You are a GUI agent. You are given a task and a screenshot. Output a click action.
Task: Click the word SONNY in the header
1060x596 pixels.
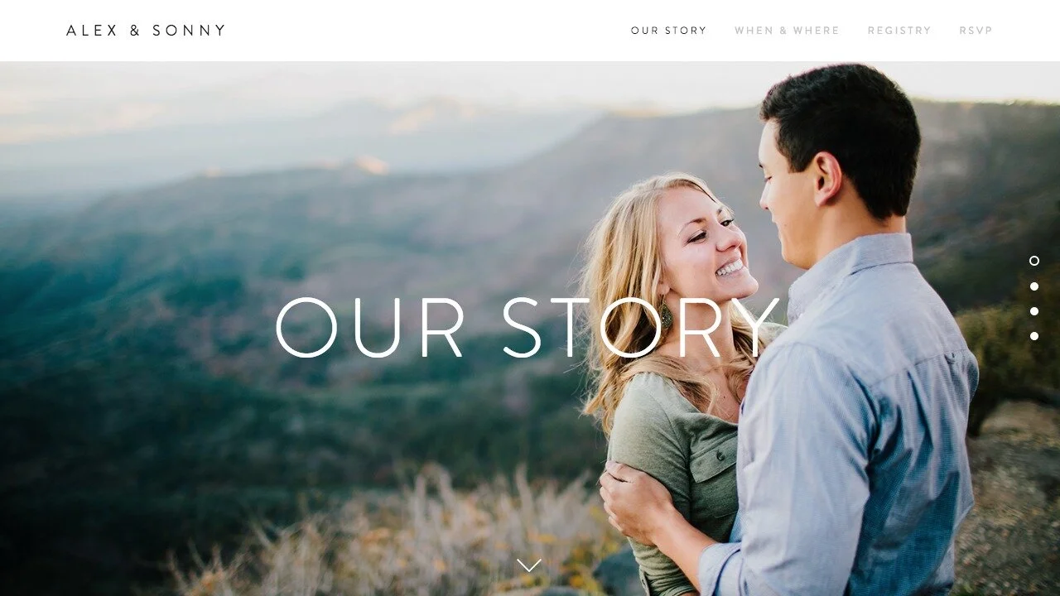click(189, 31)
